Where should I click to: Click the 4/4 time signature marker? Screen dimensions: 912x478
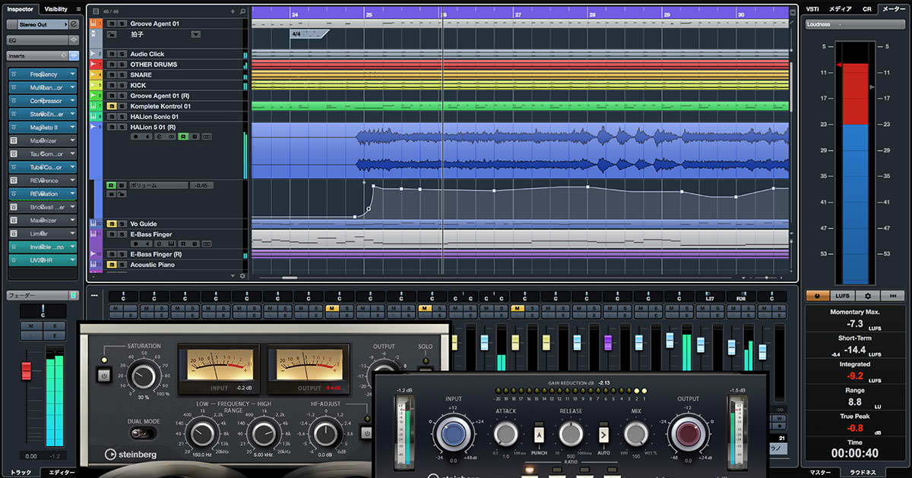309,34
